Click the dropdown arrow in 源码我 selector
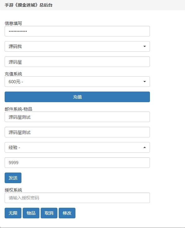This screenshot has height=228, width=185. (x=144, y=46)
